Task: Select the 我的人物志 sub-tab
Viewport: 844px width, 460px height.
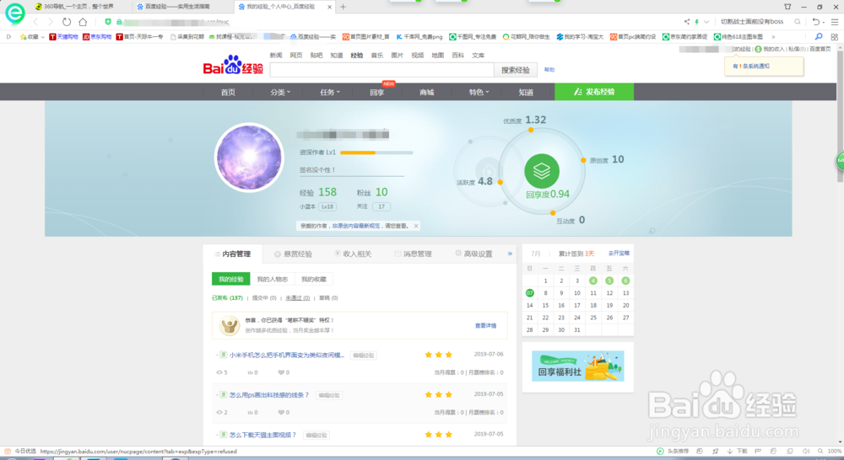Action: click(x=273, y=279)
